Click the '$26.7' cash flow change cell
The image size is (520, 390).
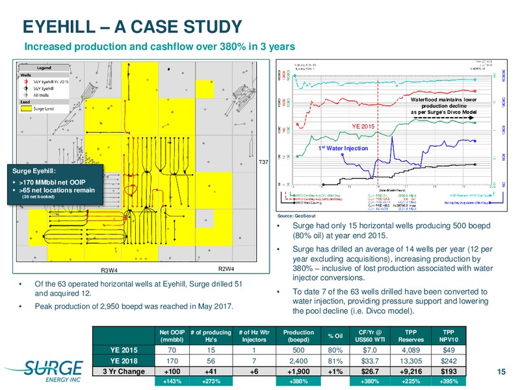(370, 371)
